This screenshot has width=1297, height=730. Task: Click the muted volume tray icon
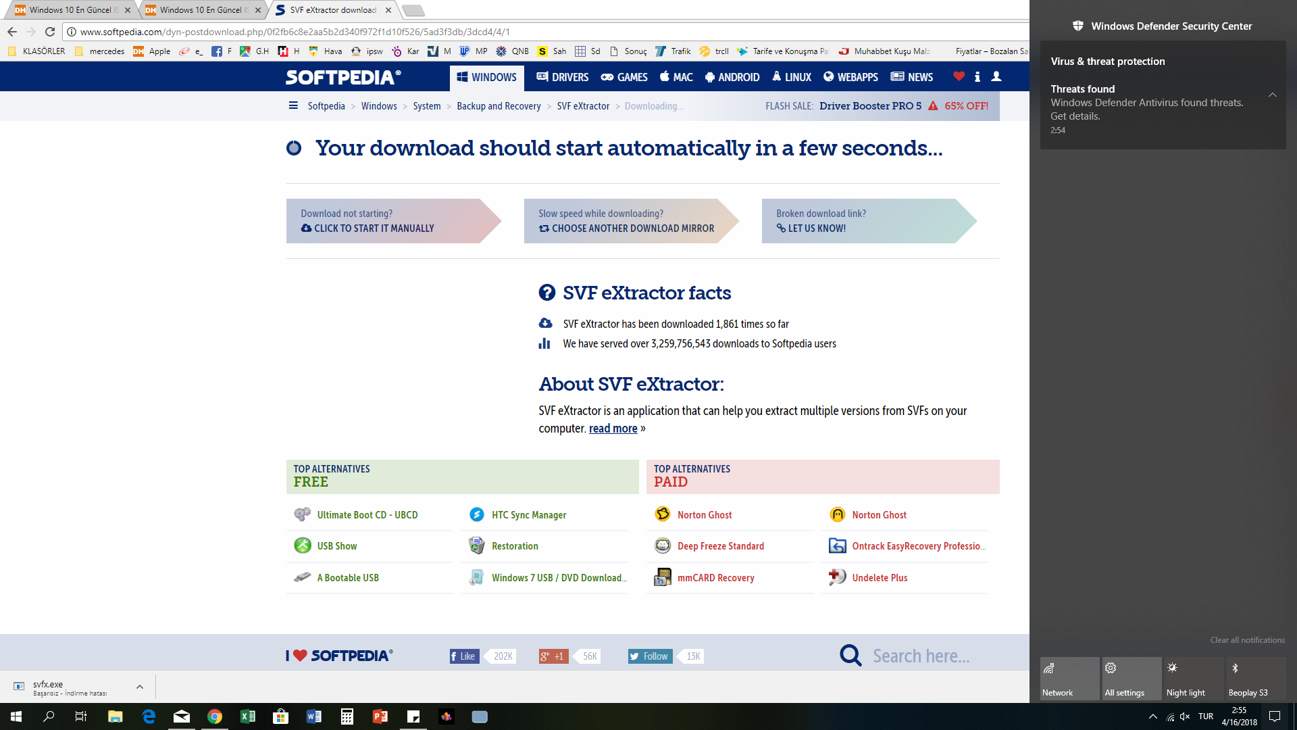point(1185,716)
